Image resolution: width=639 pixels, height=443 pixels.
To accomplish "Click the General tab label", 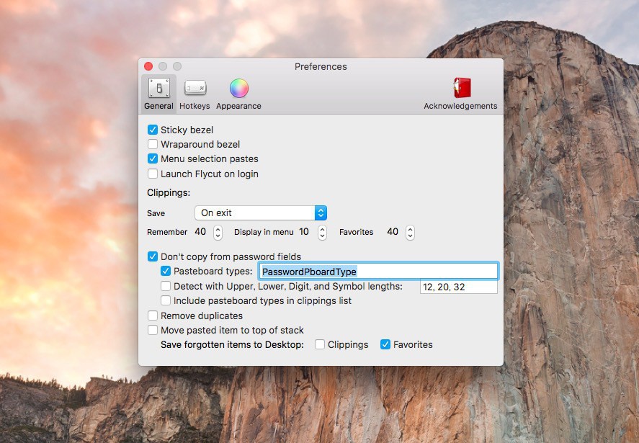I will (158, 106).
